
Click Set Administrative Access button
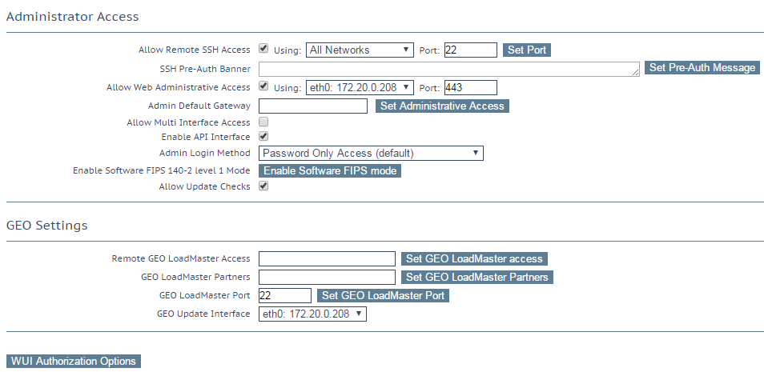coord(442,106)
